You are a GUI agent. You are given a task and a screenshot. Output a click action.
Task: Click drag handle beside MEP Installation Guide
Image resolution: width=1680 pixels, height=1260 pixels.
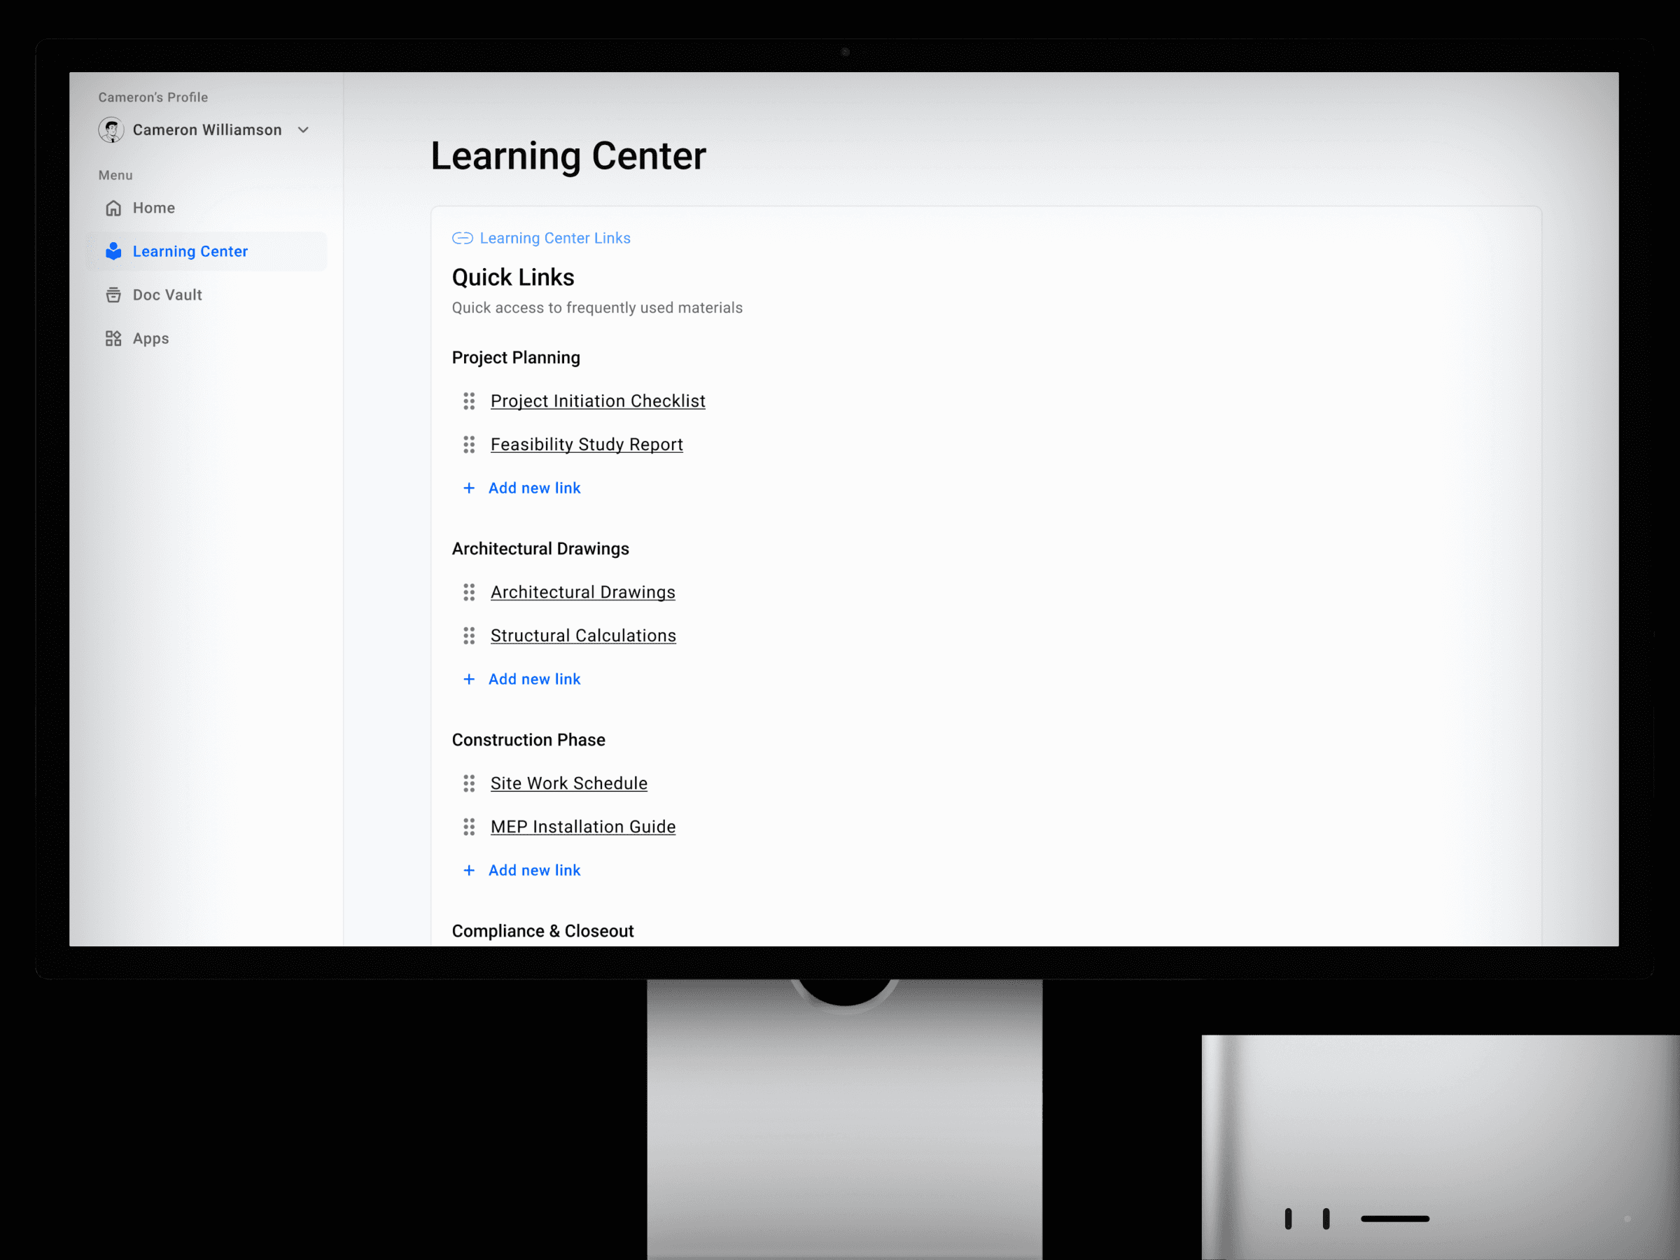468,827
